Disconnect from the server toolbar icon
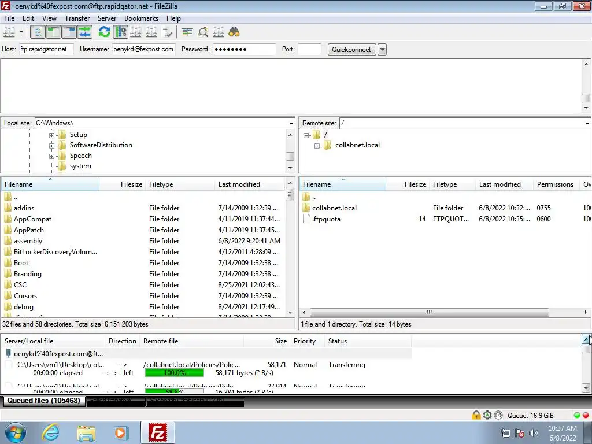This screenshot has height=444, width=592. click(151, 32)
